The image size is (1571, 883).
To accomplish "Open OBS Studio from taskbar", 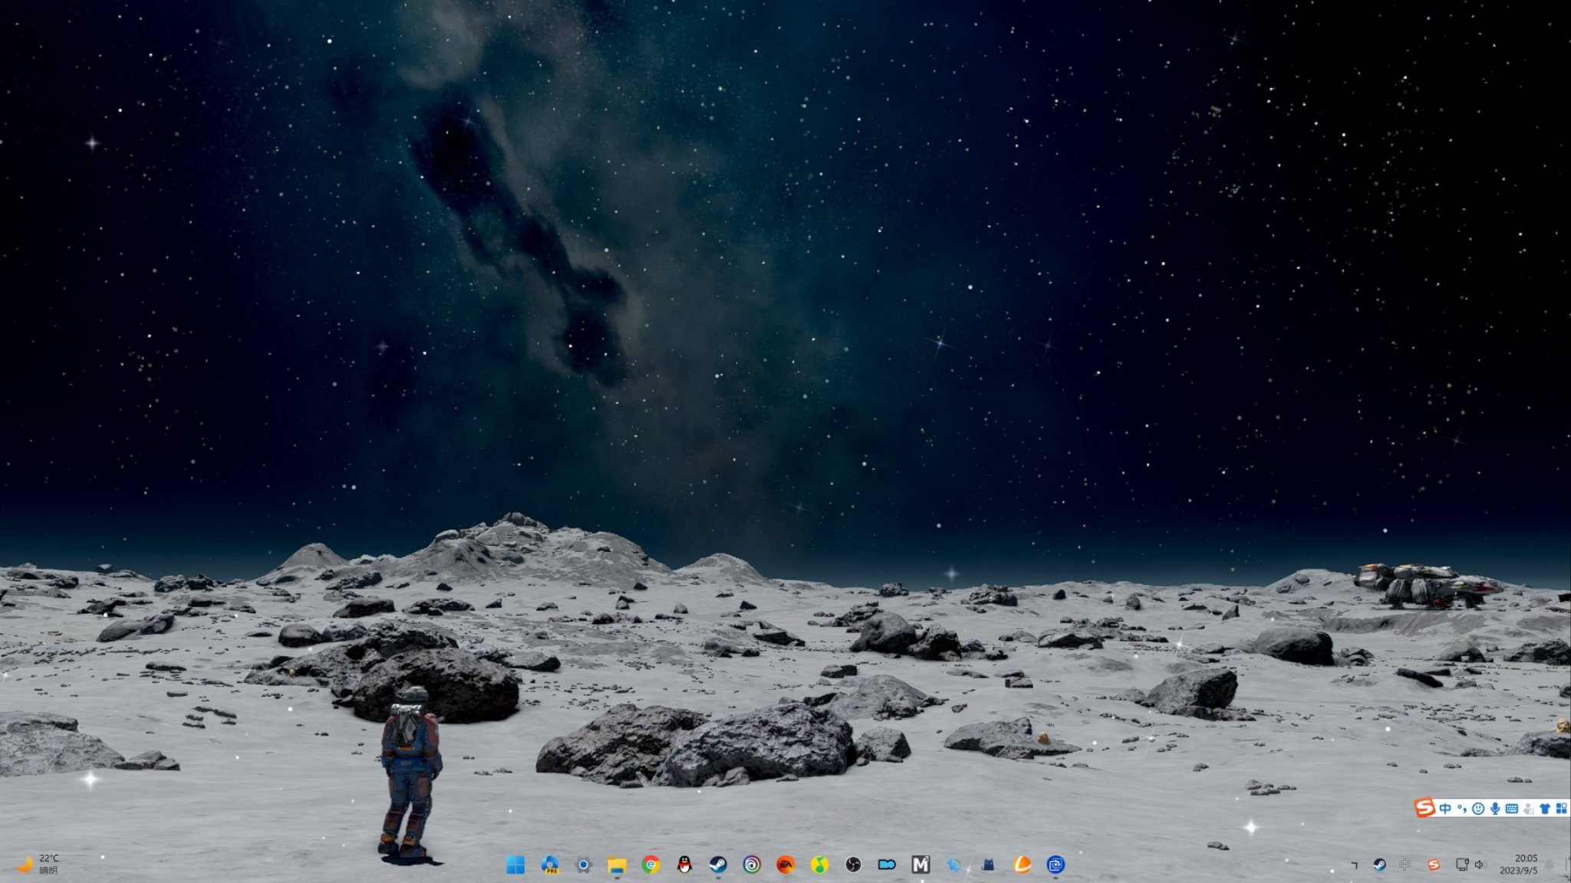I will pos(853,865).
